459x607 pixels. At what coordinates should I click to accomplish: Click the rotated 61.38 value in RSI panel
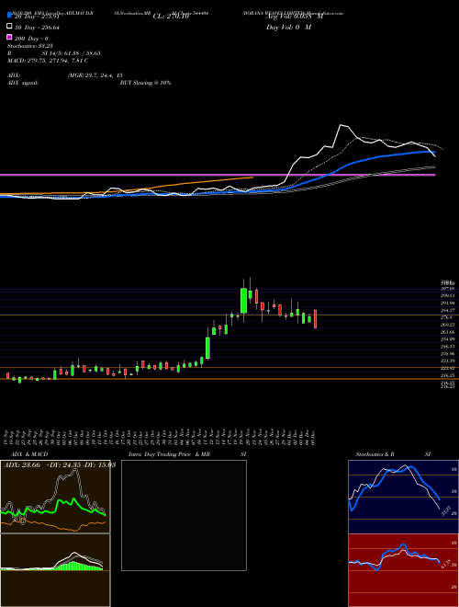point(446,565)
